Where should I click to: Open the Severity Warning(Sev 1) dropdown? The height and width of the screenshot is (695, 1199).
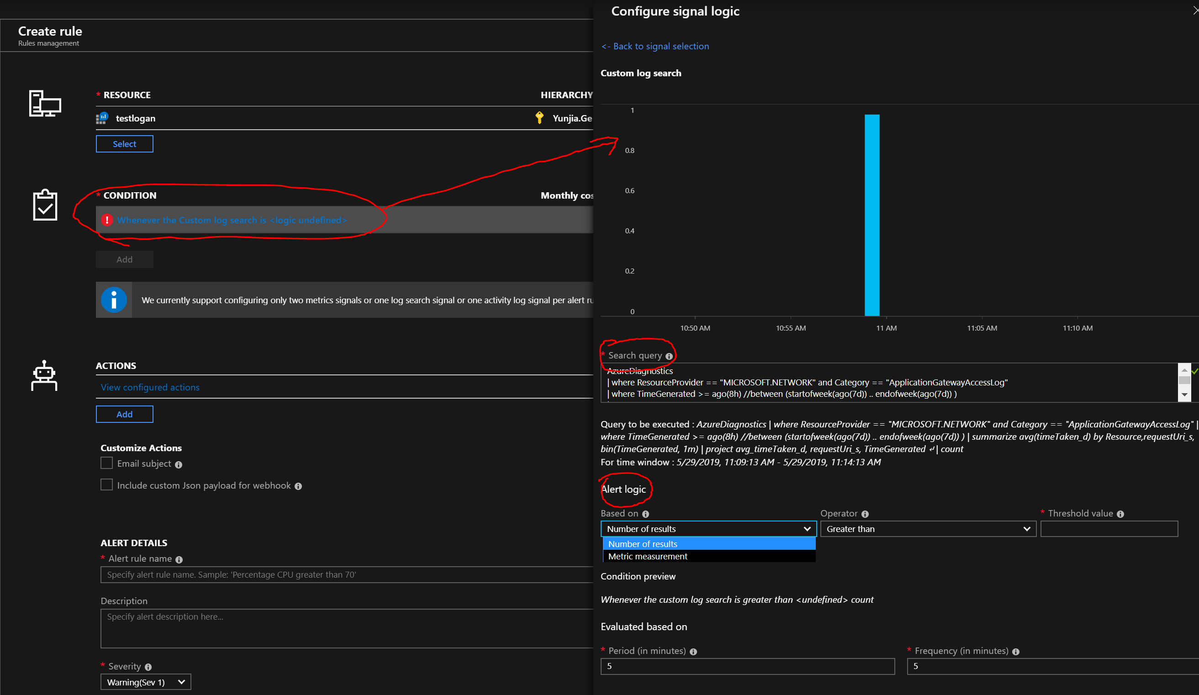(146, 682)
